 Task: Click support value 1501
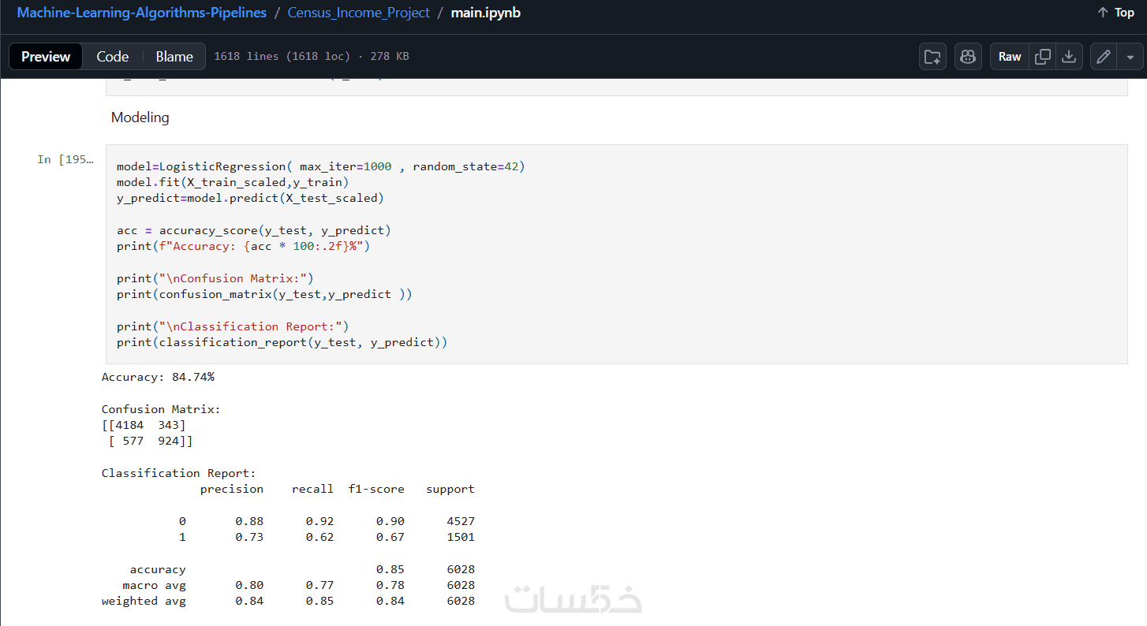(x=461, y=537)
